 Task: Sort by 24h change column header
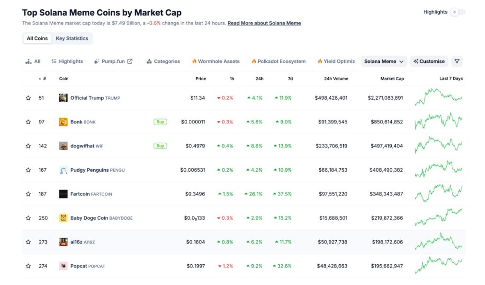[x=260, y=79]
